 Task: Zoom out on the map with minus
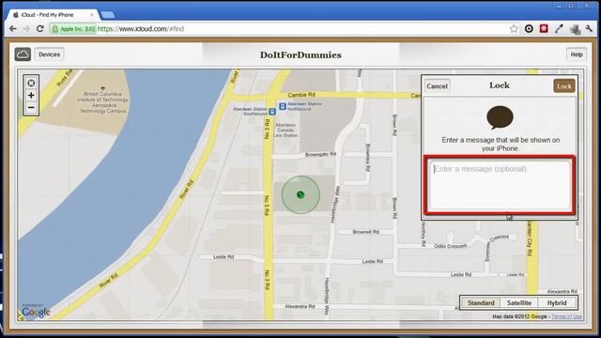31,107
